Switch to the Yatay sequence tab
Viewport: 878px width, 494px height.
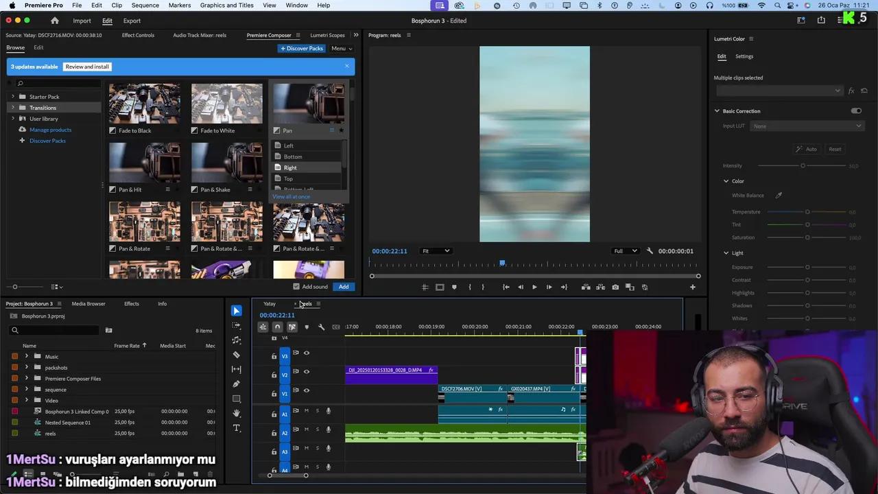pos(270,304)
